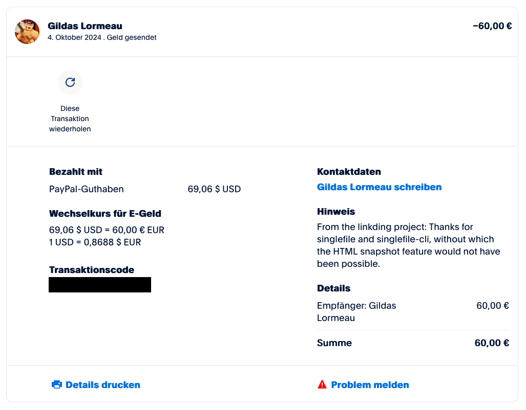Viewport: 526px width, 410px height.
Task: Click the "Details drucken" link
Action: pos(102,385)
